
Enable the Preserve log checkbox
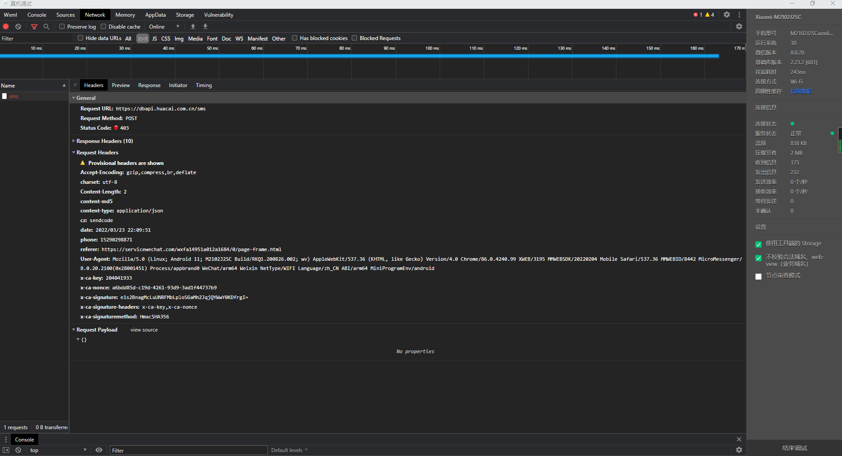62,26
